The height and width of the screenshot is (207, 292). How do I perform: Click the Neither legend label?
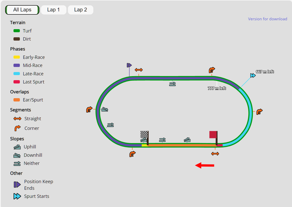32,163
